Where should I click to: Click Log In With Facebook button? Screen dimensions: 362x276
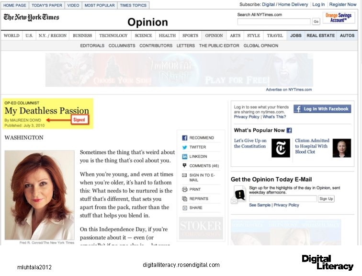[x=322, y=109]
